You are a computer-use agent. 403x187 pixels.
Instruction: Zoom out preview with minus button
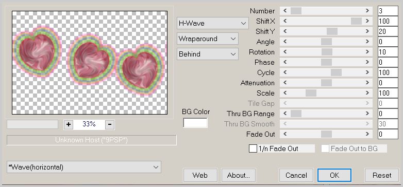pyautogui.click(x=110, y=124)
